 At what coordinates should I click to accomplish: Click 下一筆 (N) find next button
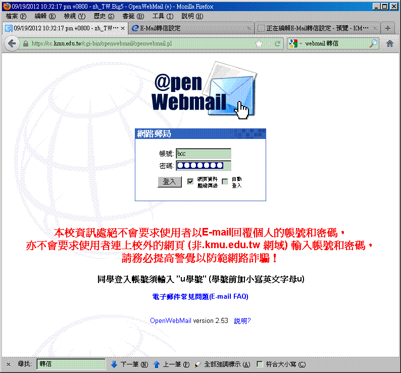130,364
